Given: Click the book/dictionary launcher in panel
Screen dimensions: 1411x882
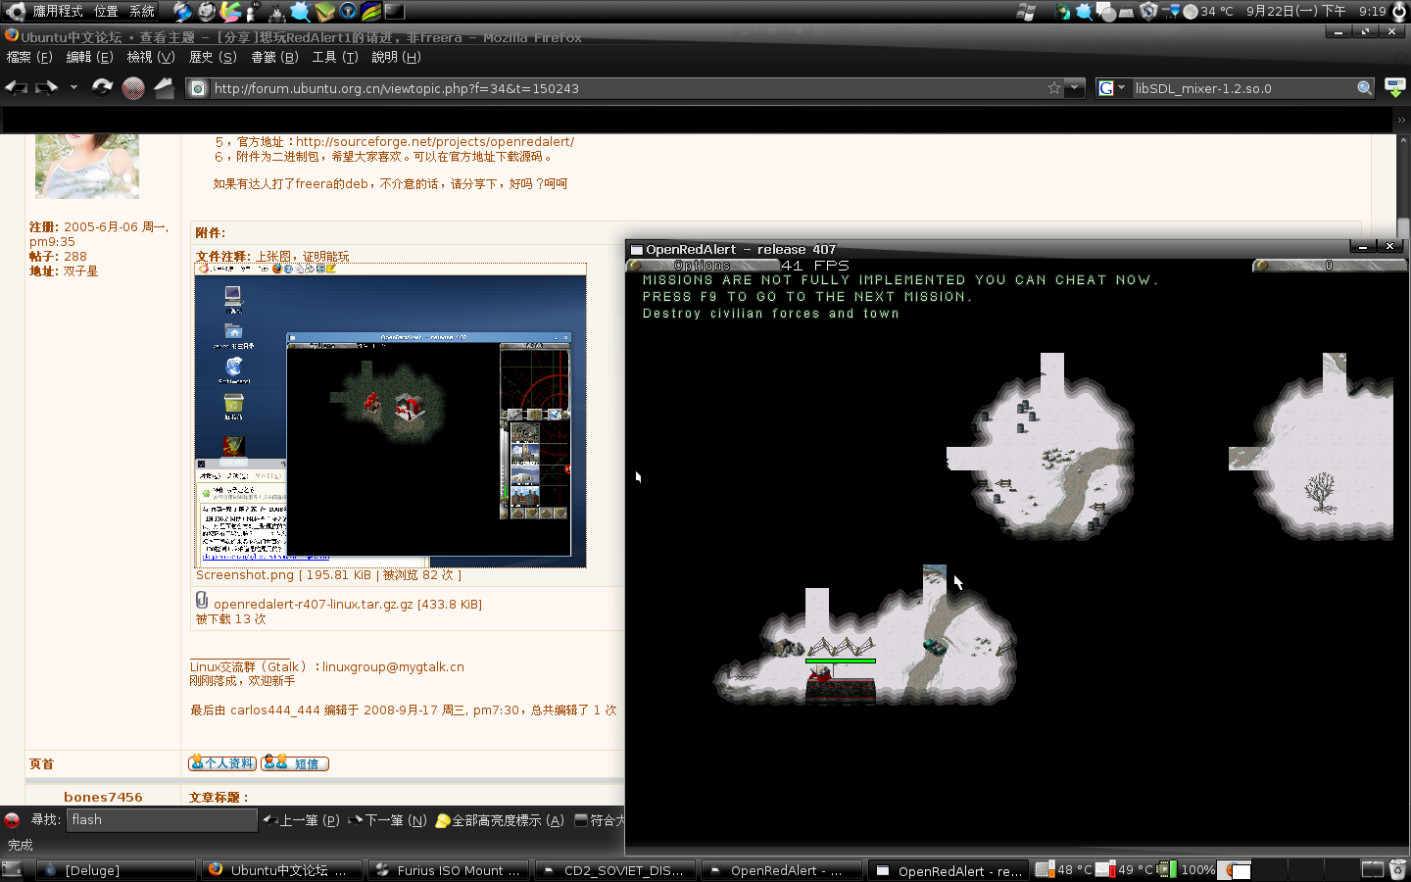Looking at the screenshot, I should [x=324, y=12].
